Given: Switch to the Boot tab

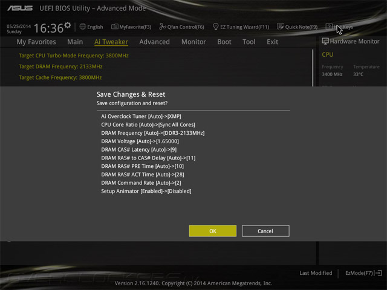Looking at the screenshot, I should pyautogui.click(x=224, y=42).
